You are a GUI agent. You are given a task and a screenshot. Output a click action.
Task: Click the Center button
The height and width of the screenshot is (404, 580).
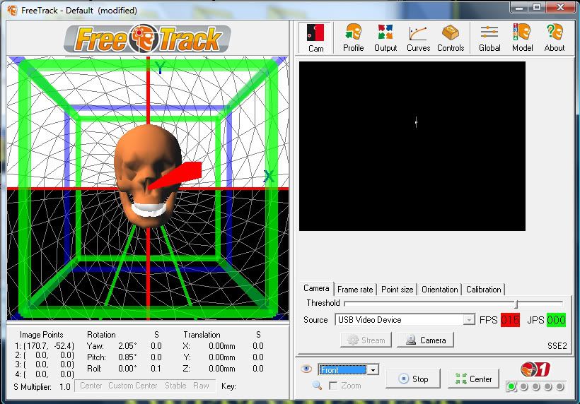pos(473,379)
